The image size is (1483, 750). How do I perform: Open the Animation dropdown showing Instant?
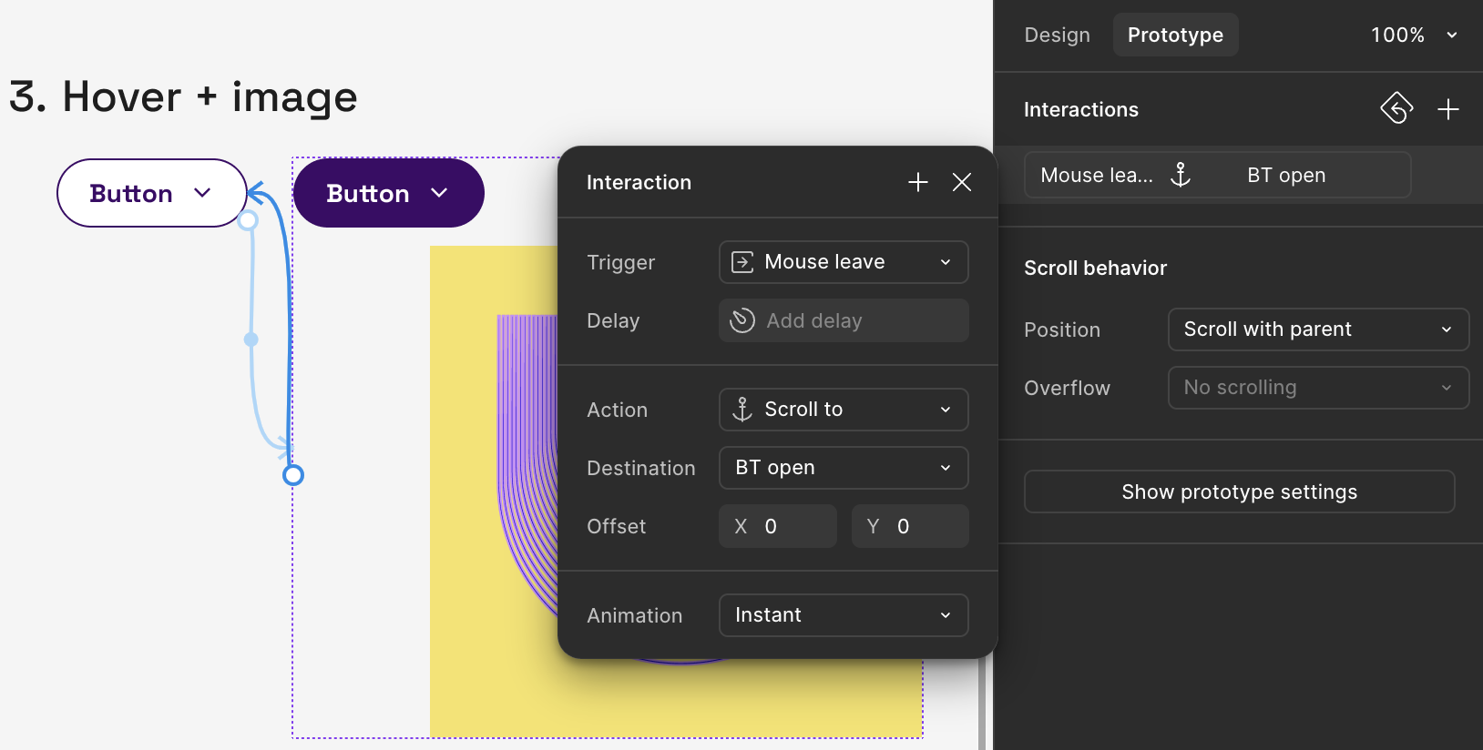pos(843,615)
